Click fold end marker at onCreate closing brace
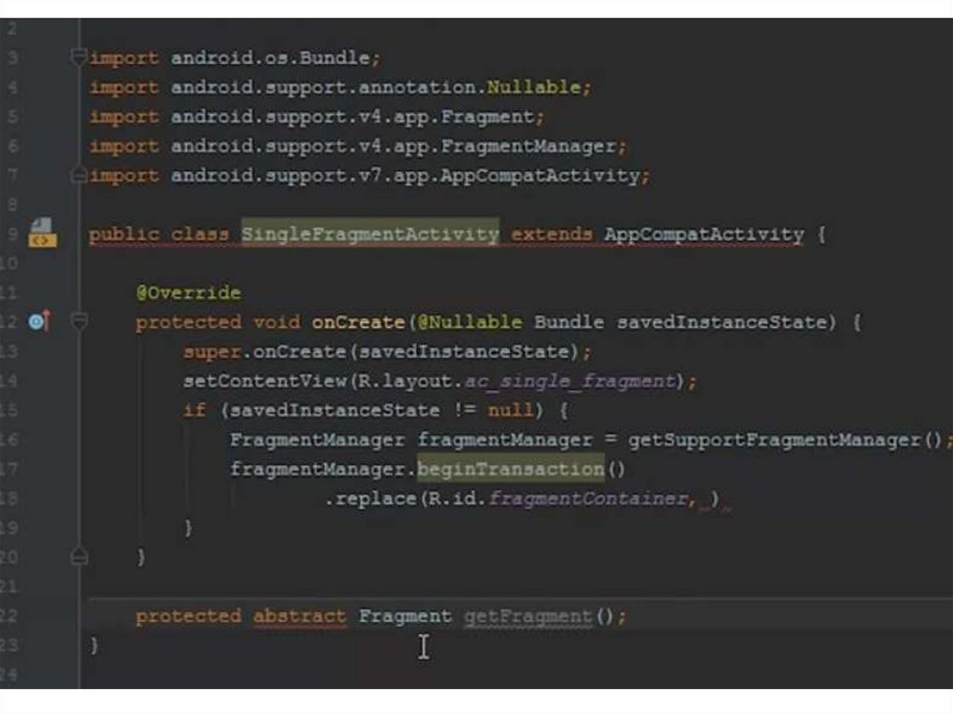Screen dimensions: 953x714 point(80,556)
